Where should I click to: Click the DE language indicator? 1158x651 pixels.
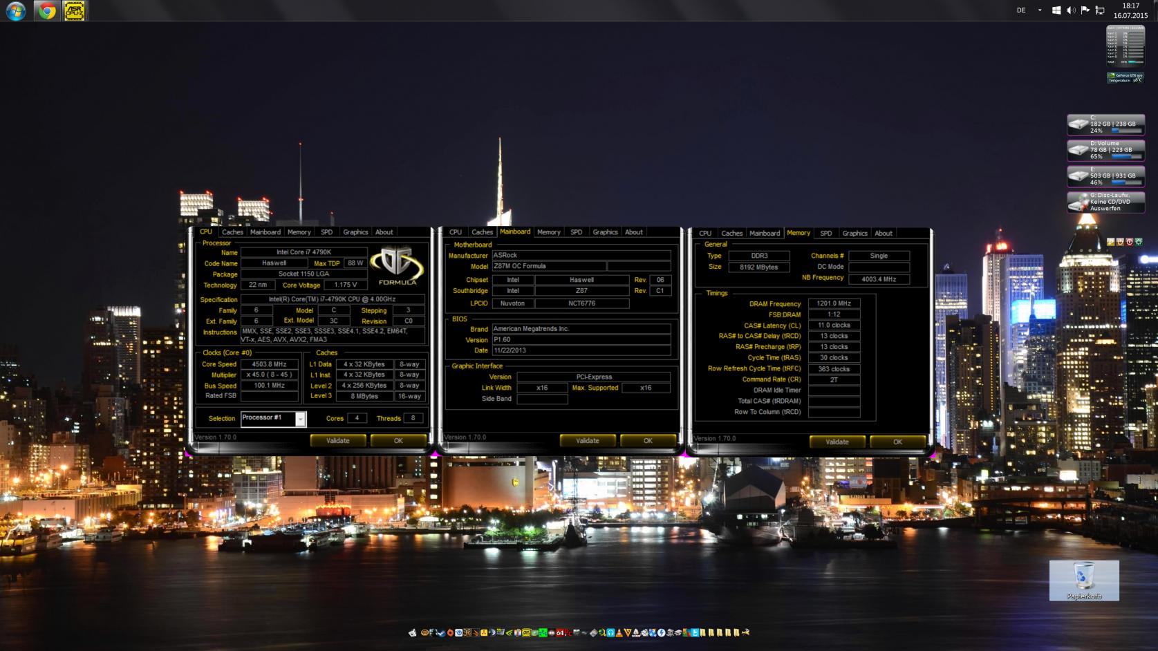(1021, 10)
